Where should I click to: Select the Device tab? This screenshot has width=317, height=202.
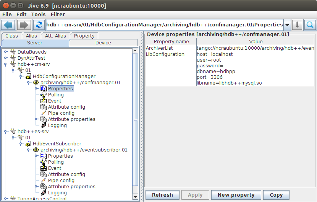(x=103, y=43)
